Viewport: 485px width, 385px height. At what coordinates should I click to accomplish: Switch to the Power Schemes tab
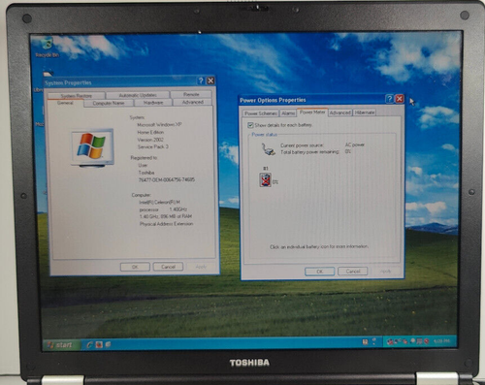261,113
